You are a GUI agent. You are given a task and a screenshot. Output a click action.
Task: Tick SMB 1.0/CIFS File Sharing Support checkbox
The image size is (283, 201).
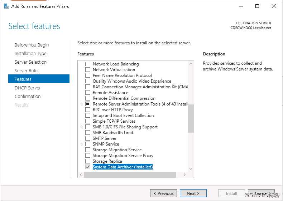coord(88,127)
